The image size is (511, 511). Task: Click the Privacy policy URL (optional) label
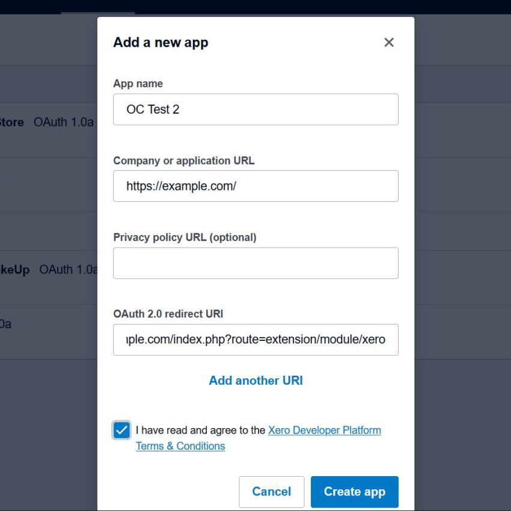click(x=185, y=237)
